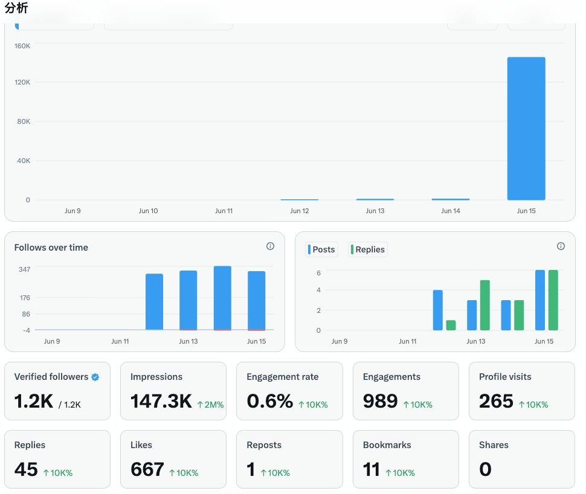
Task: Click the Follows over time heading
Action: click(x=51, y=248)
